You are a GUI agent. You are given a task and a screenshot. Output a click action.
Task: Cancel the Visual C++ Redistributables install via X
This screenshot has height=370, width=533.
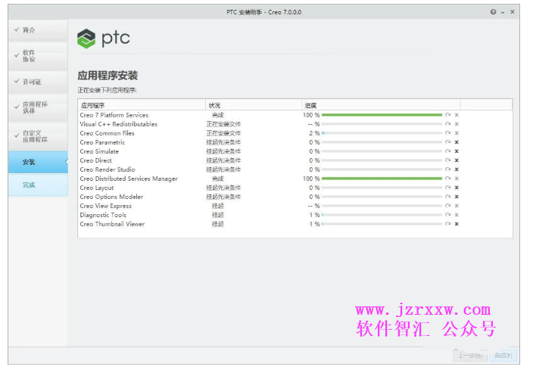point(457,124)
